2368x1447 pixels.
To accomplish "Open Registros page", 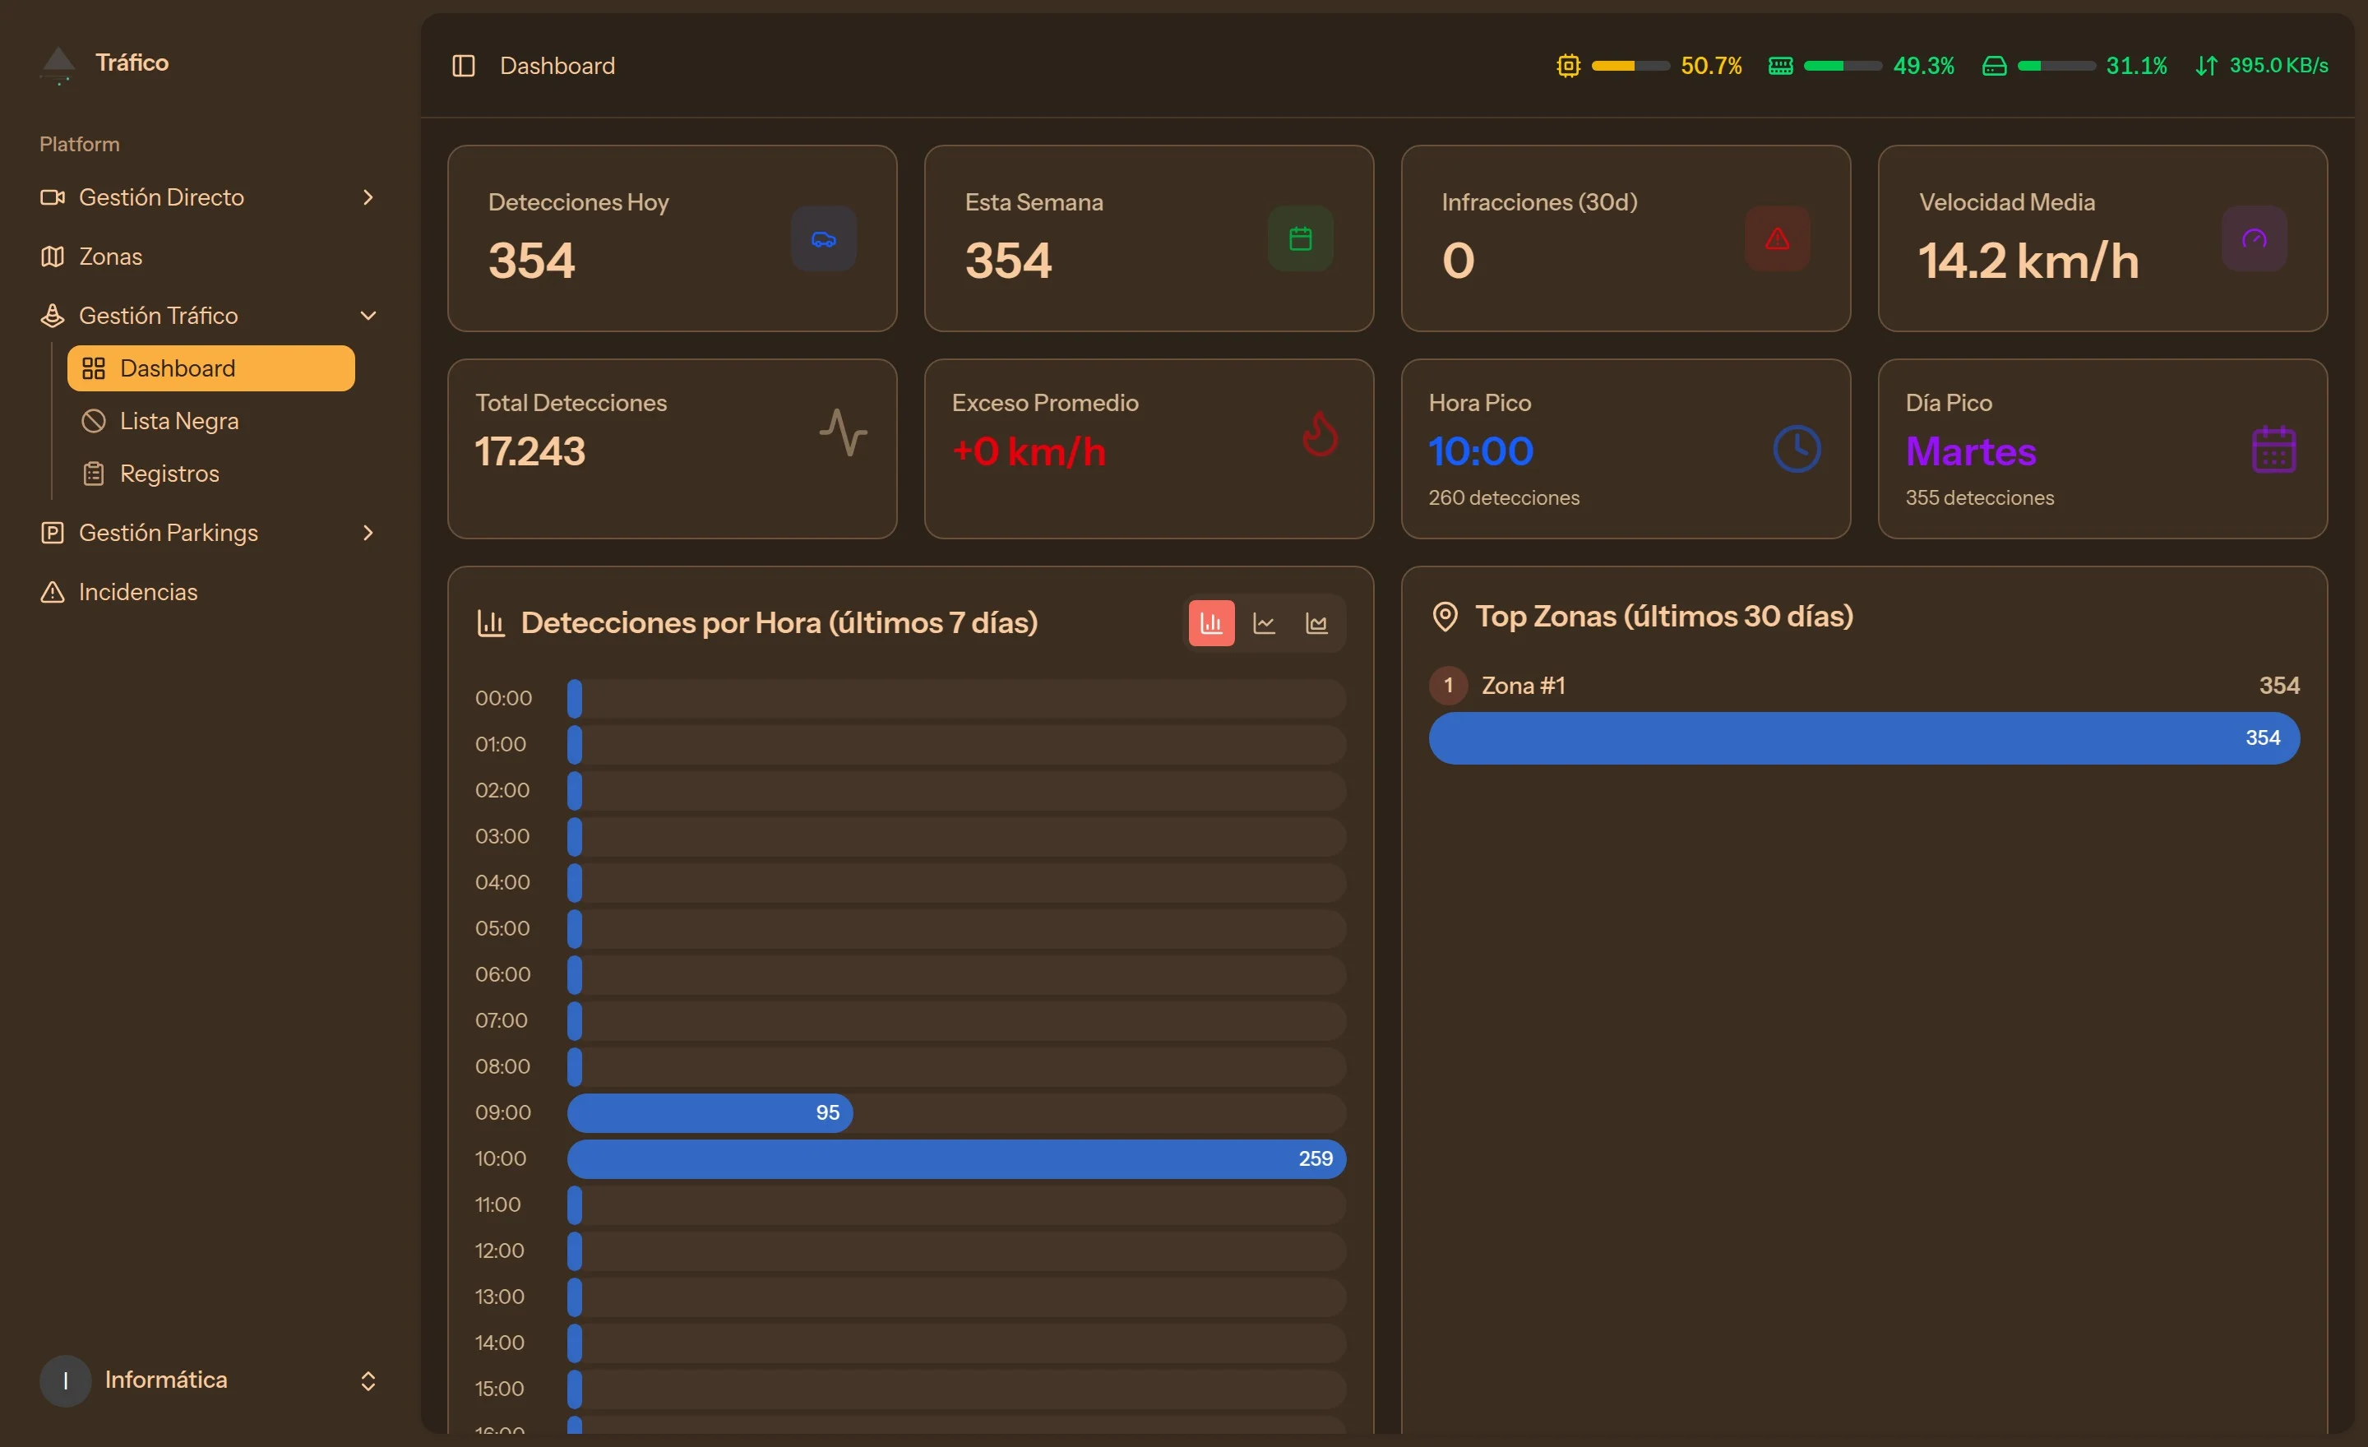I will pyautogui.click(x=210, y=474).
